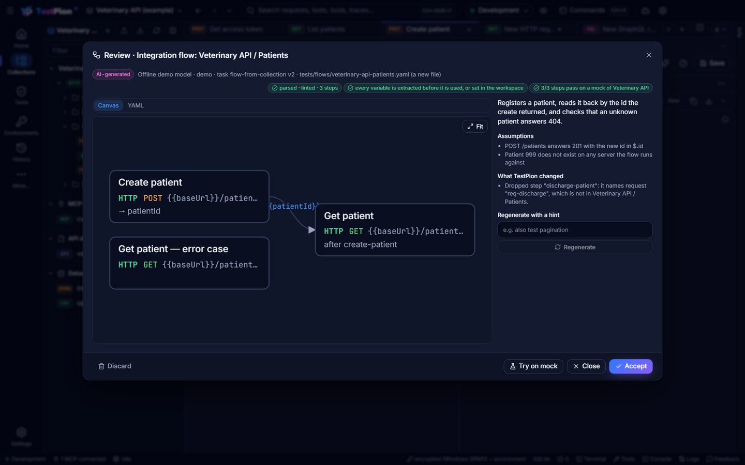
Task: Click the "Patient 999 does not exist" assumption
Action: (578, 159)
